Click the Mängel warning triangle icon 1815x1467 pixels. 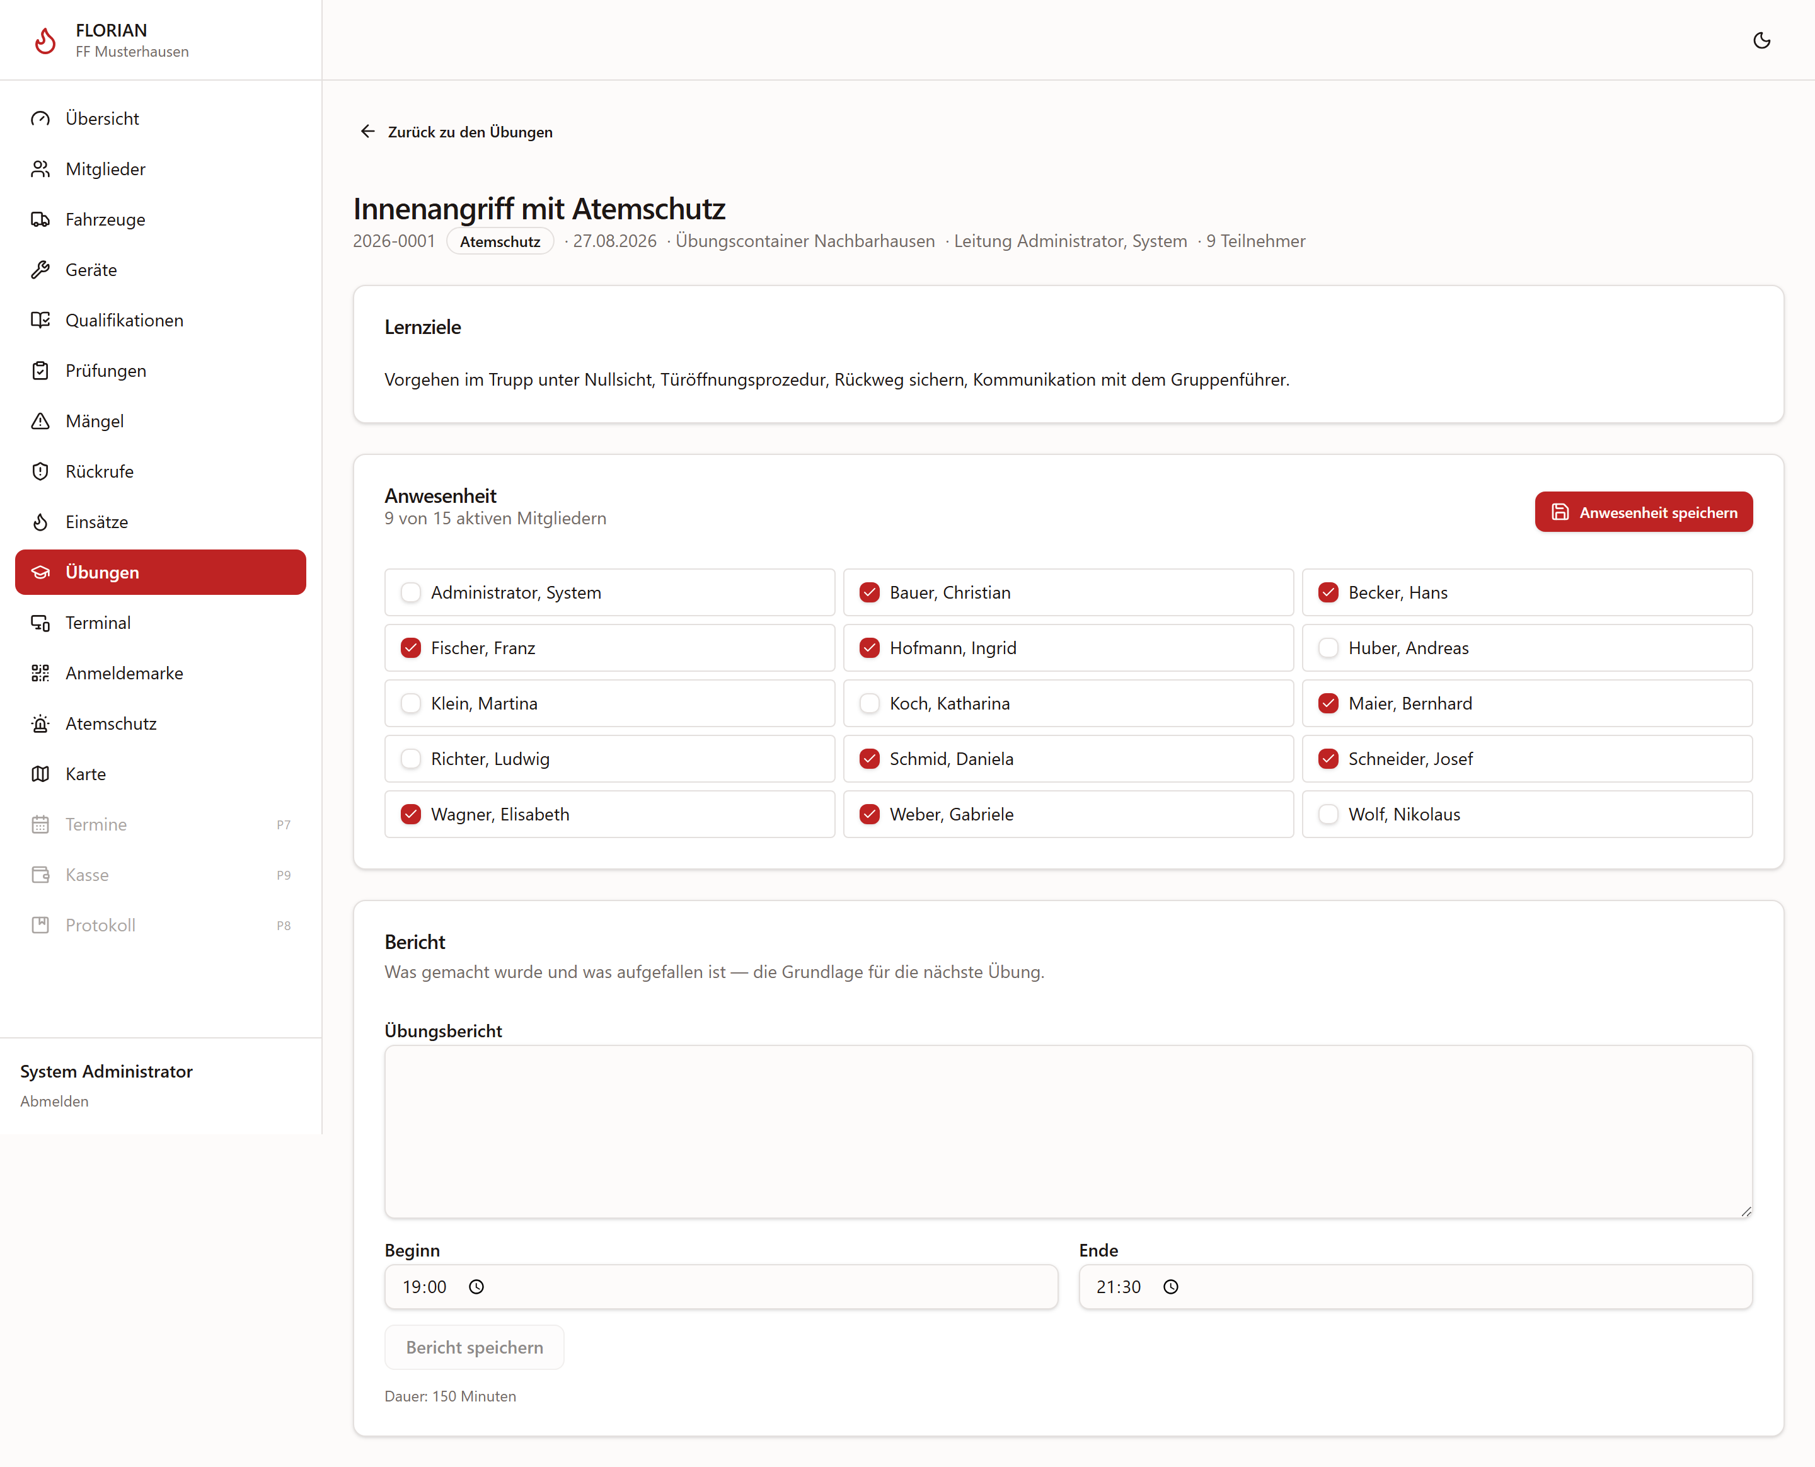(x=40, y=421)
